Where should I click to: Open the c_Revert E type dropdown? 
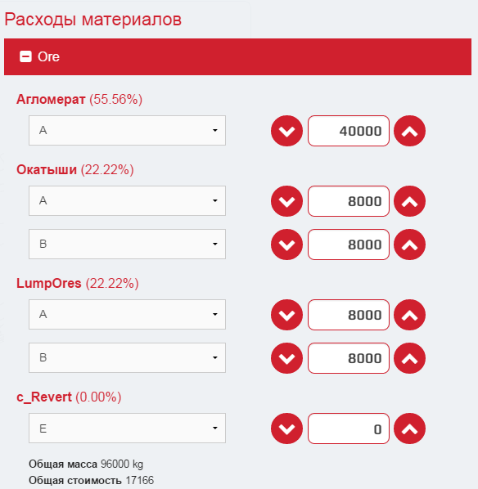pos(127,428)
